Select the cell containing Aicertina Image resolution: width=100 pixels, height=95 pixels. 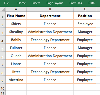(x=16, y=80)
